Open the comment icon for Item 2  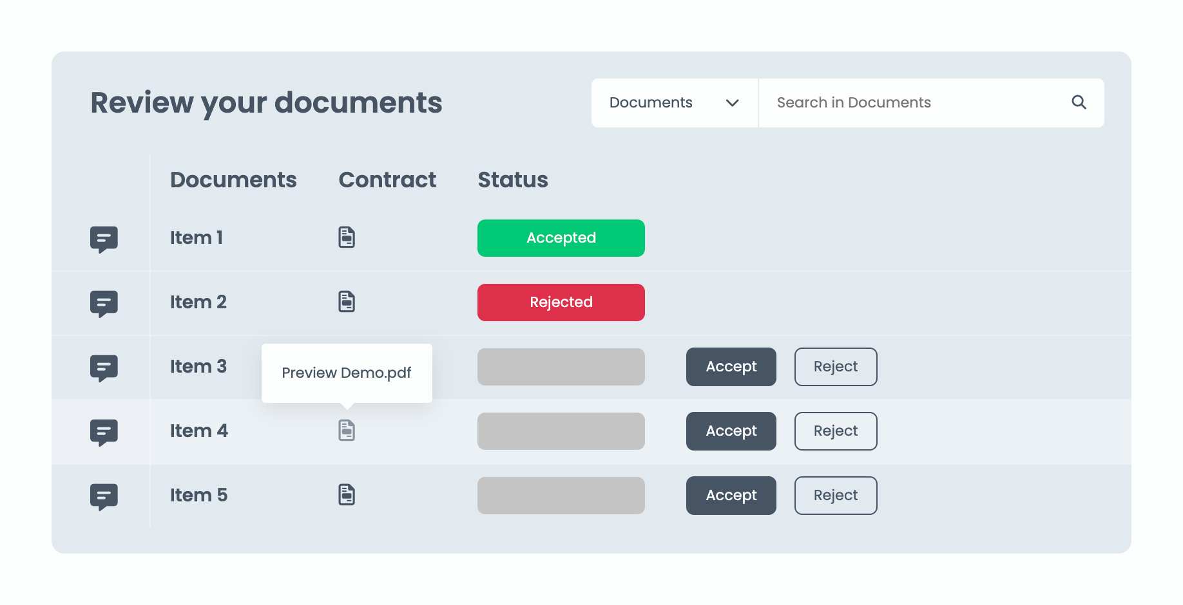[104, 303]
